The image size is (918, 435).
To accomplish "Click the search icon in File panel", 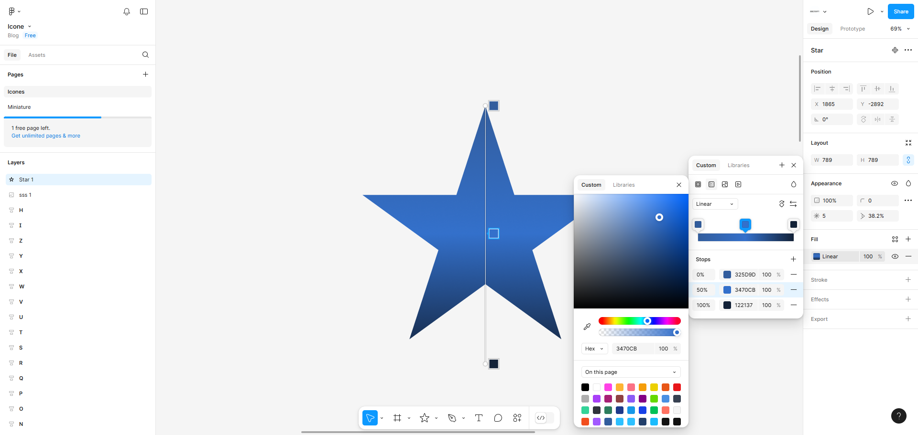I will click(146, 55).
